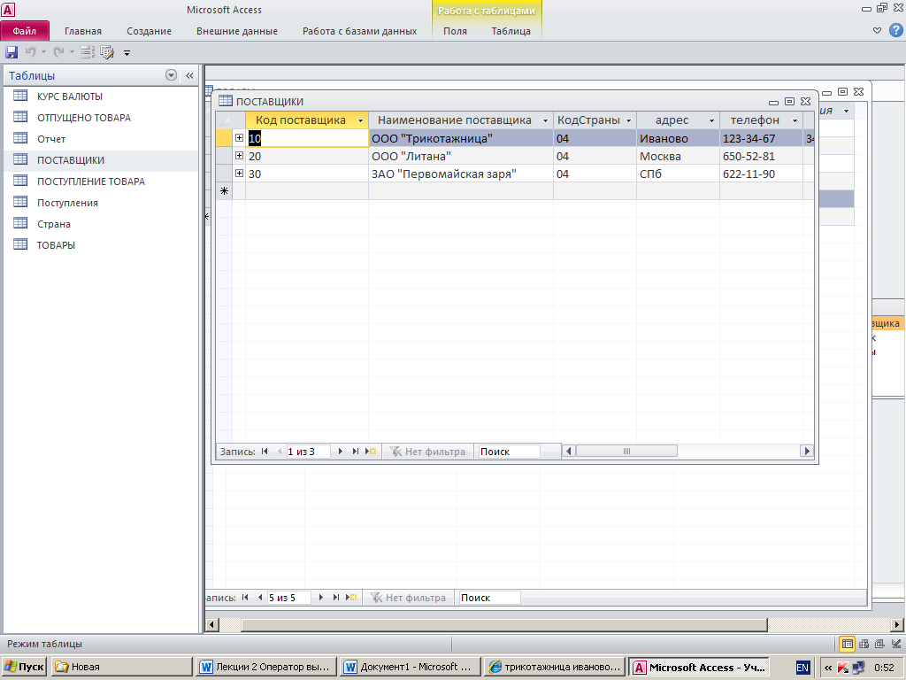Select ОТПУЩЕНО ТОВАРА table in navigation pane
The height and width of the screenshot is (680, 906).
point(101,118)
